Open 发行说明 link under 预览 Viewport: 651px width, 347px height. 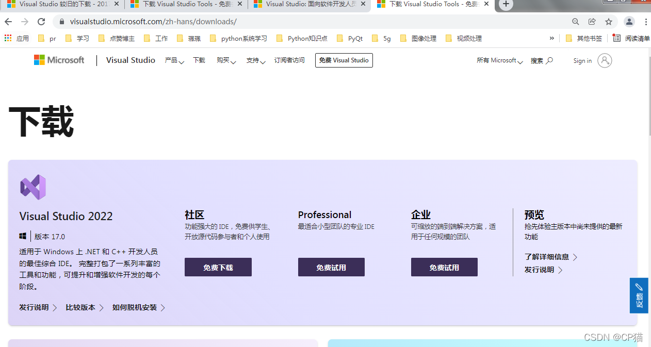click(x=544, y=270)
